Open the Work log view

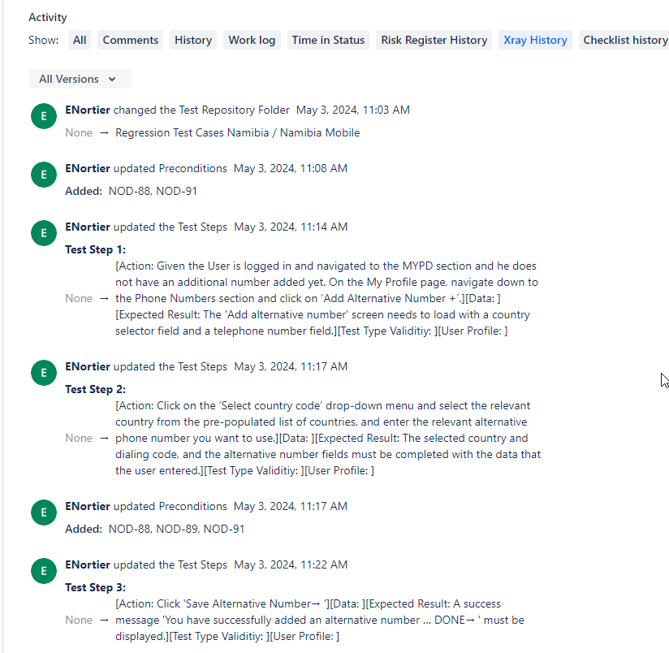pos(252,39)
